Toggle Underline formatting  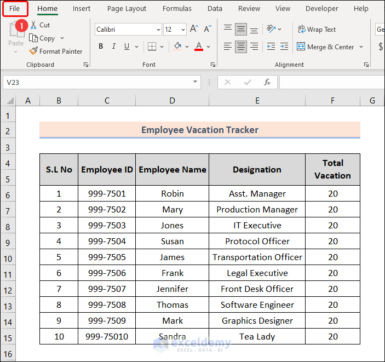click(127, 46)
